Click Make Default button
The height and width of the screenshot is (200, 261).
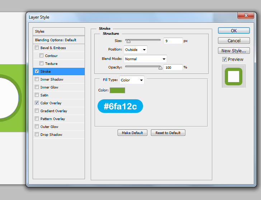[x=132, y=133]
